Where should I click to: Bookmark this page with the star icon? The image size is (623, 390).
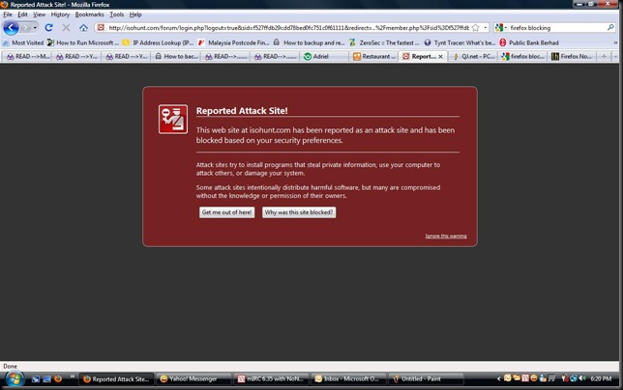pos(476,28)
